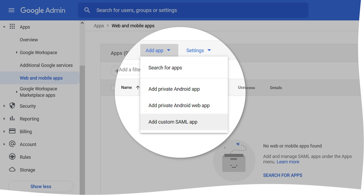The height and width of the screenshot is (195, 364).
Task: Click the Show less button
Action: click(41, 186)
